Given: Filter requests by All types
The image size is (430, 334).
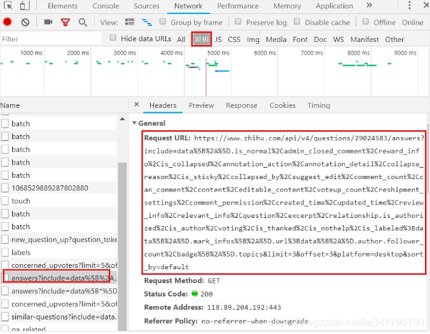Looking at the screenshot, I should [181, 39].
